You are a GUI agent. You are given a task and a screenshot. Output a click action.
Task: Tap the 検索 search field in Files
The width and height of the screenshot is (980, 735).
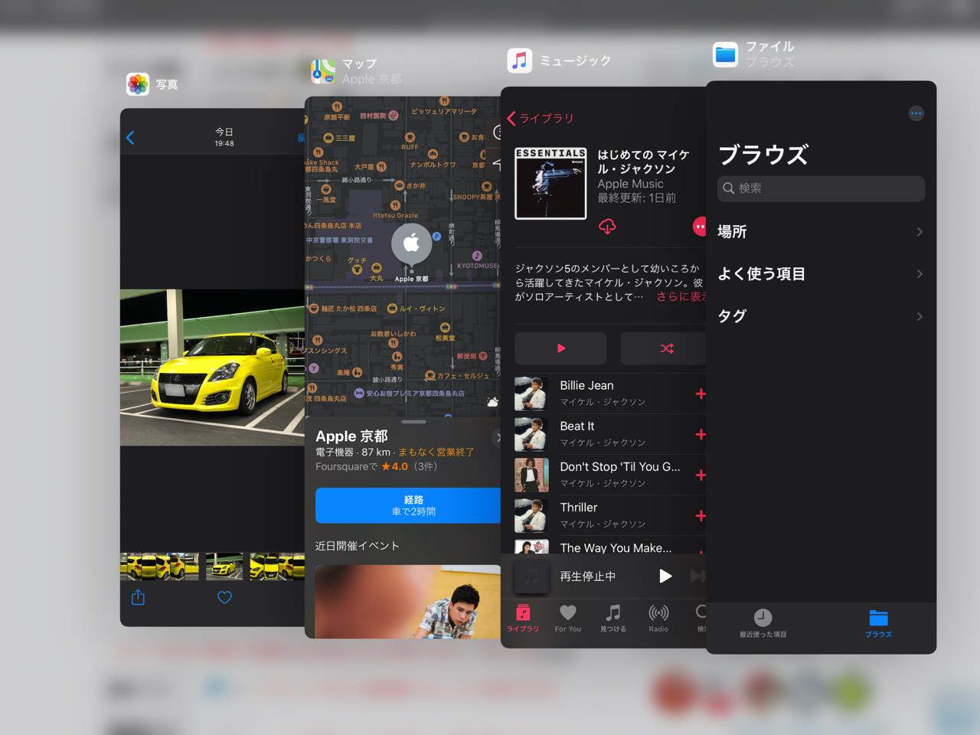[x=821, y=188]
